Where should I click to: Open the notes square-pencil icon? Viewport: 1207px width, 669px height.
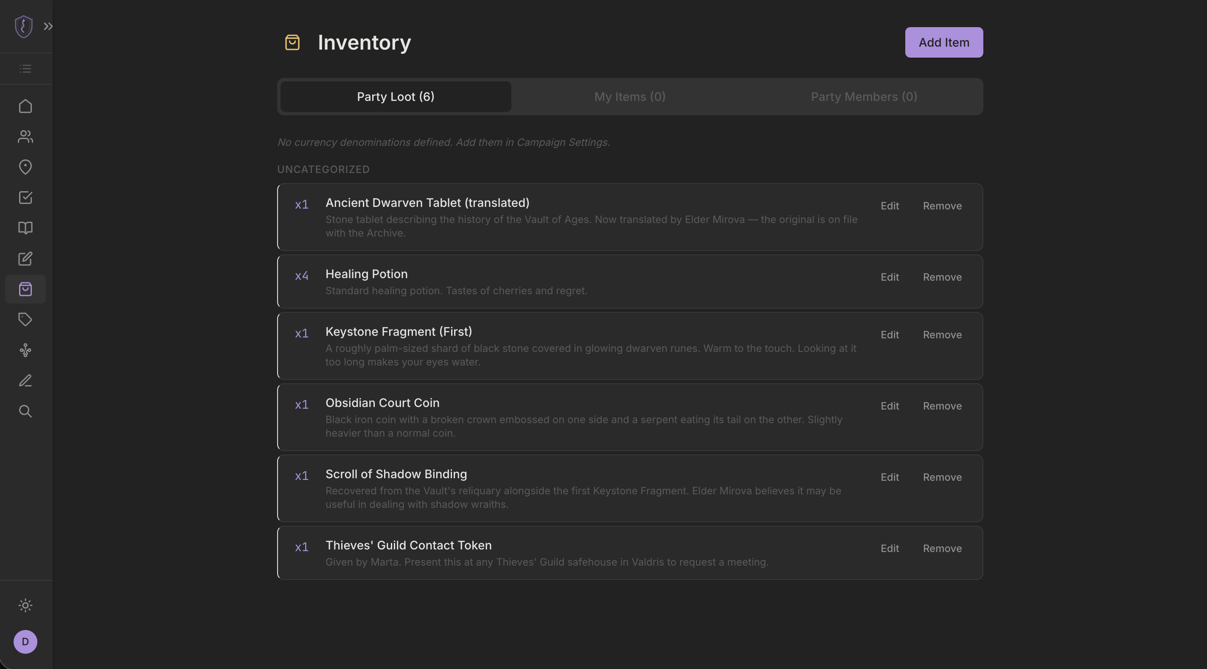click(25, 259)
